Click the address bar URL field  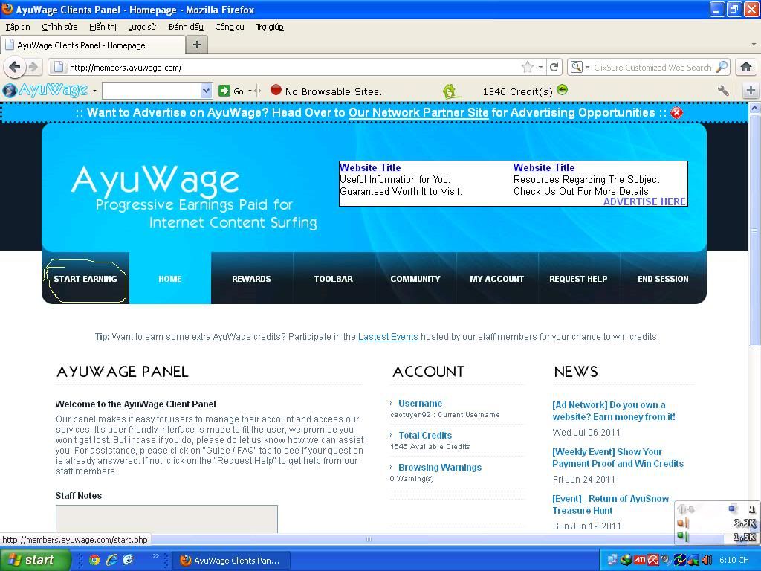[293, 68]
